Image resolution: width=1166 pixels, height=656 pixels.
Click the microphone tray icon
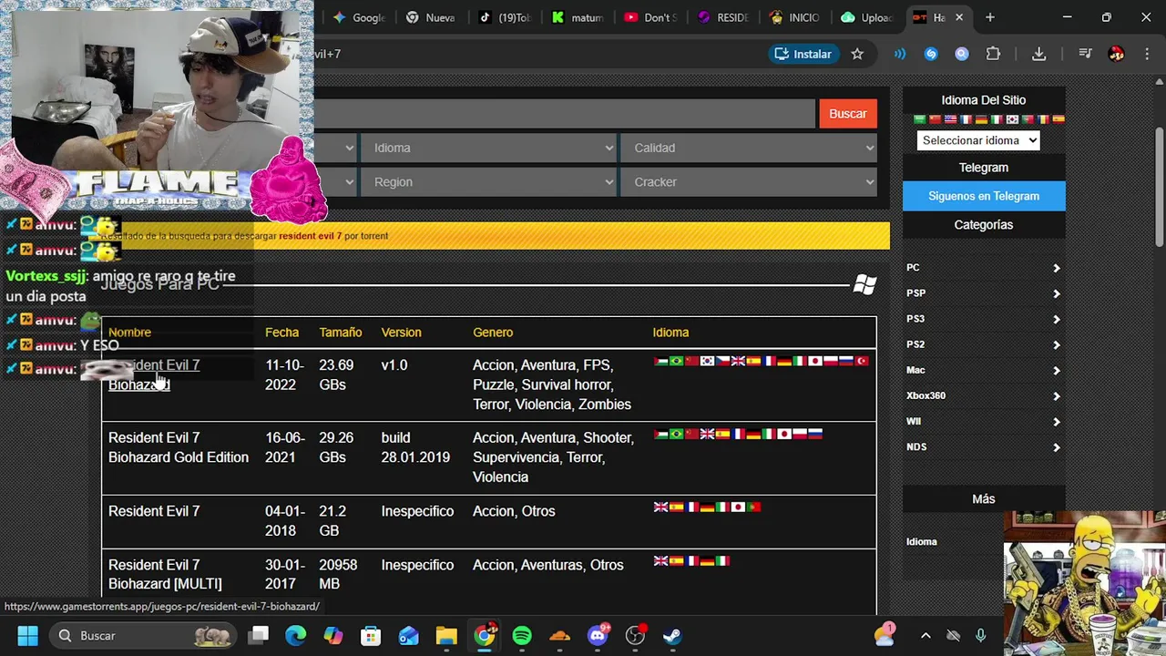[980, 635]
